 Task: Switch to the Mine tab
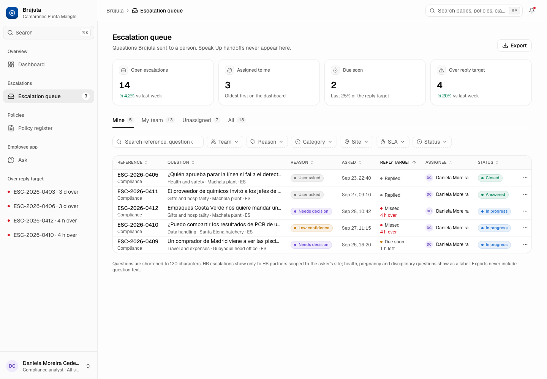[x=123, y=120]
